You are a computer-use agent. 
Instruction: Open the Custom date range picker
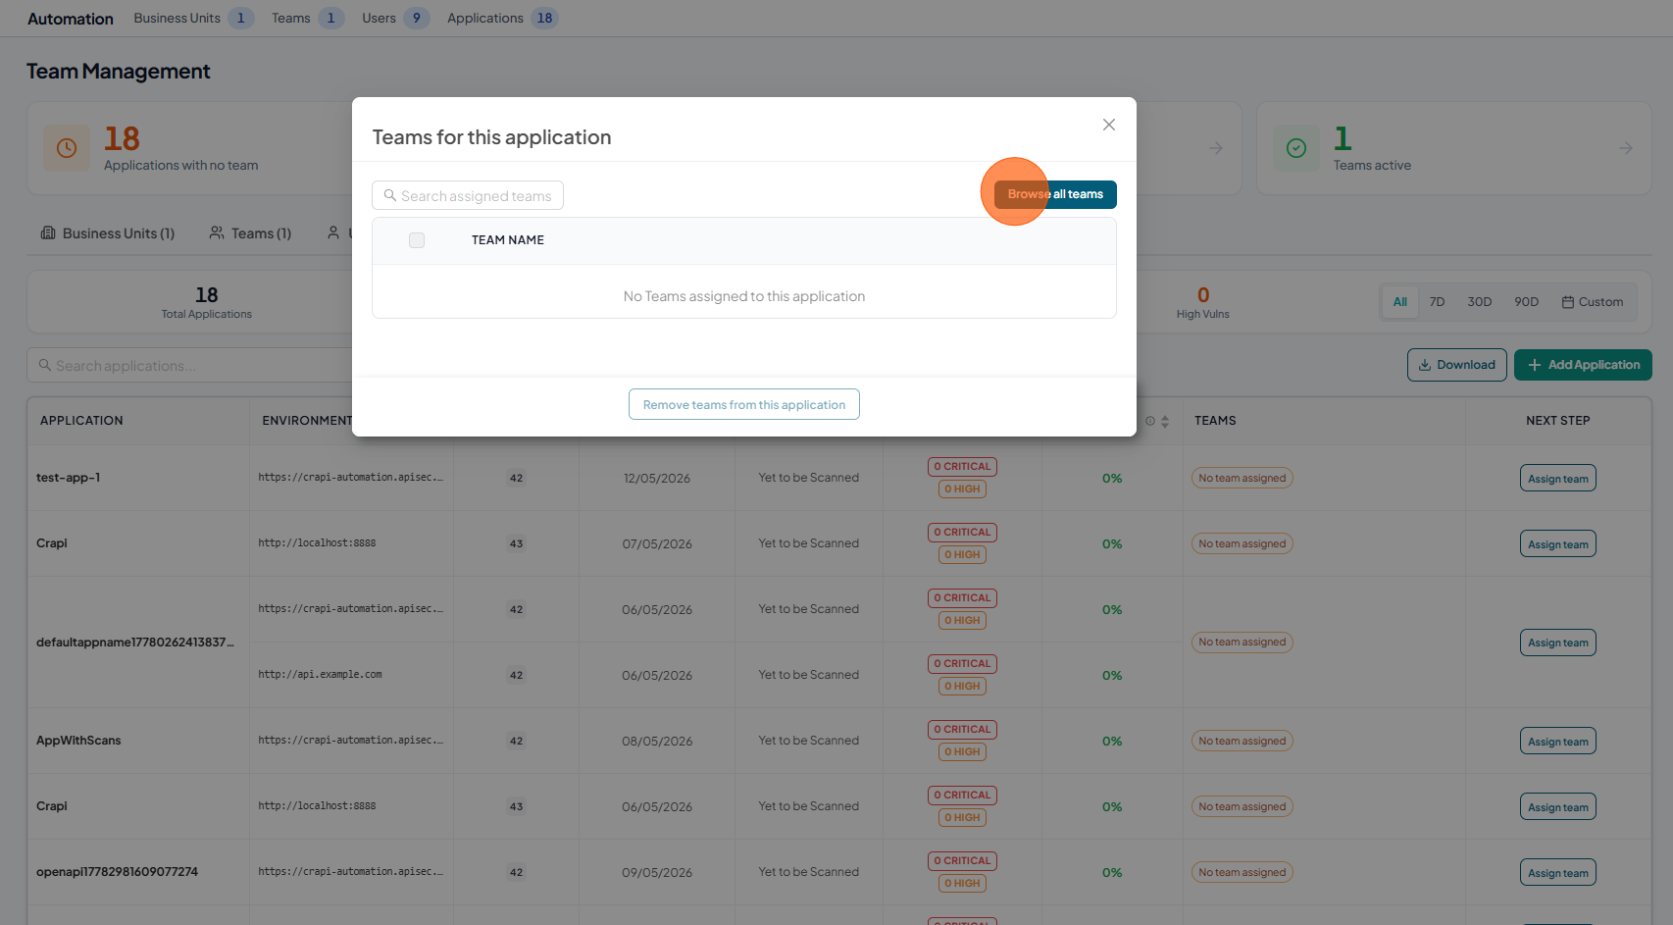1593,302
